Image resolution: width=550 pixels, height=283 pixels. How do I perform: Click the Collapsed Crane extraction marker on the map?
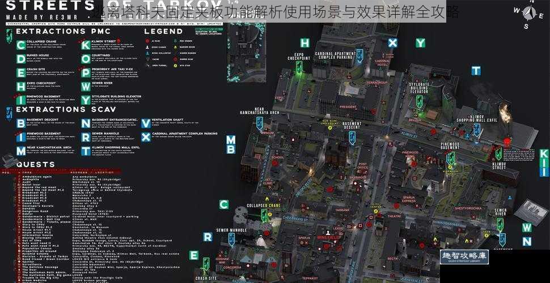pos(264,216)
